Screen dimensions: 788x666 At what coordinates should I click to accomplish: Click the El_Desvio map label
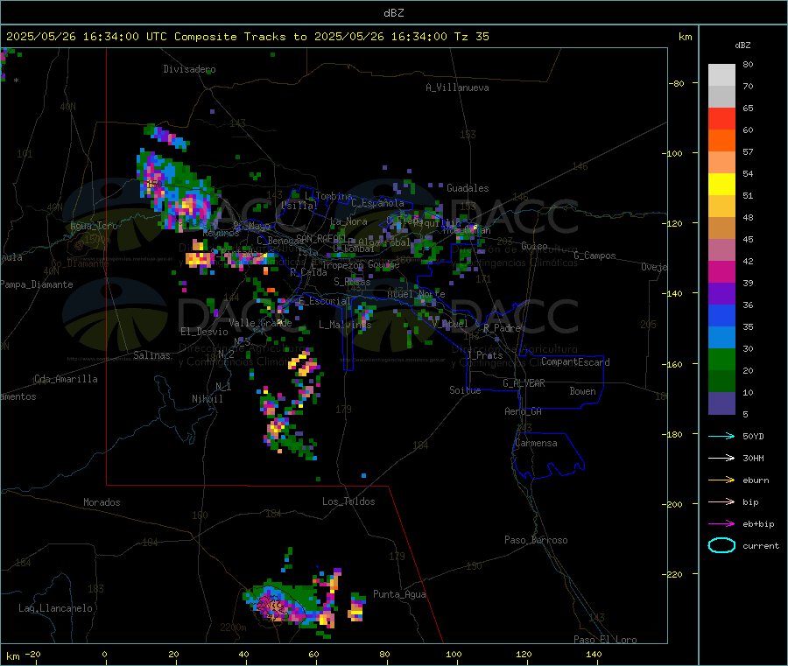pos(205,332)
